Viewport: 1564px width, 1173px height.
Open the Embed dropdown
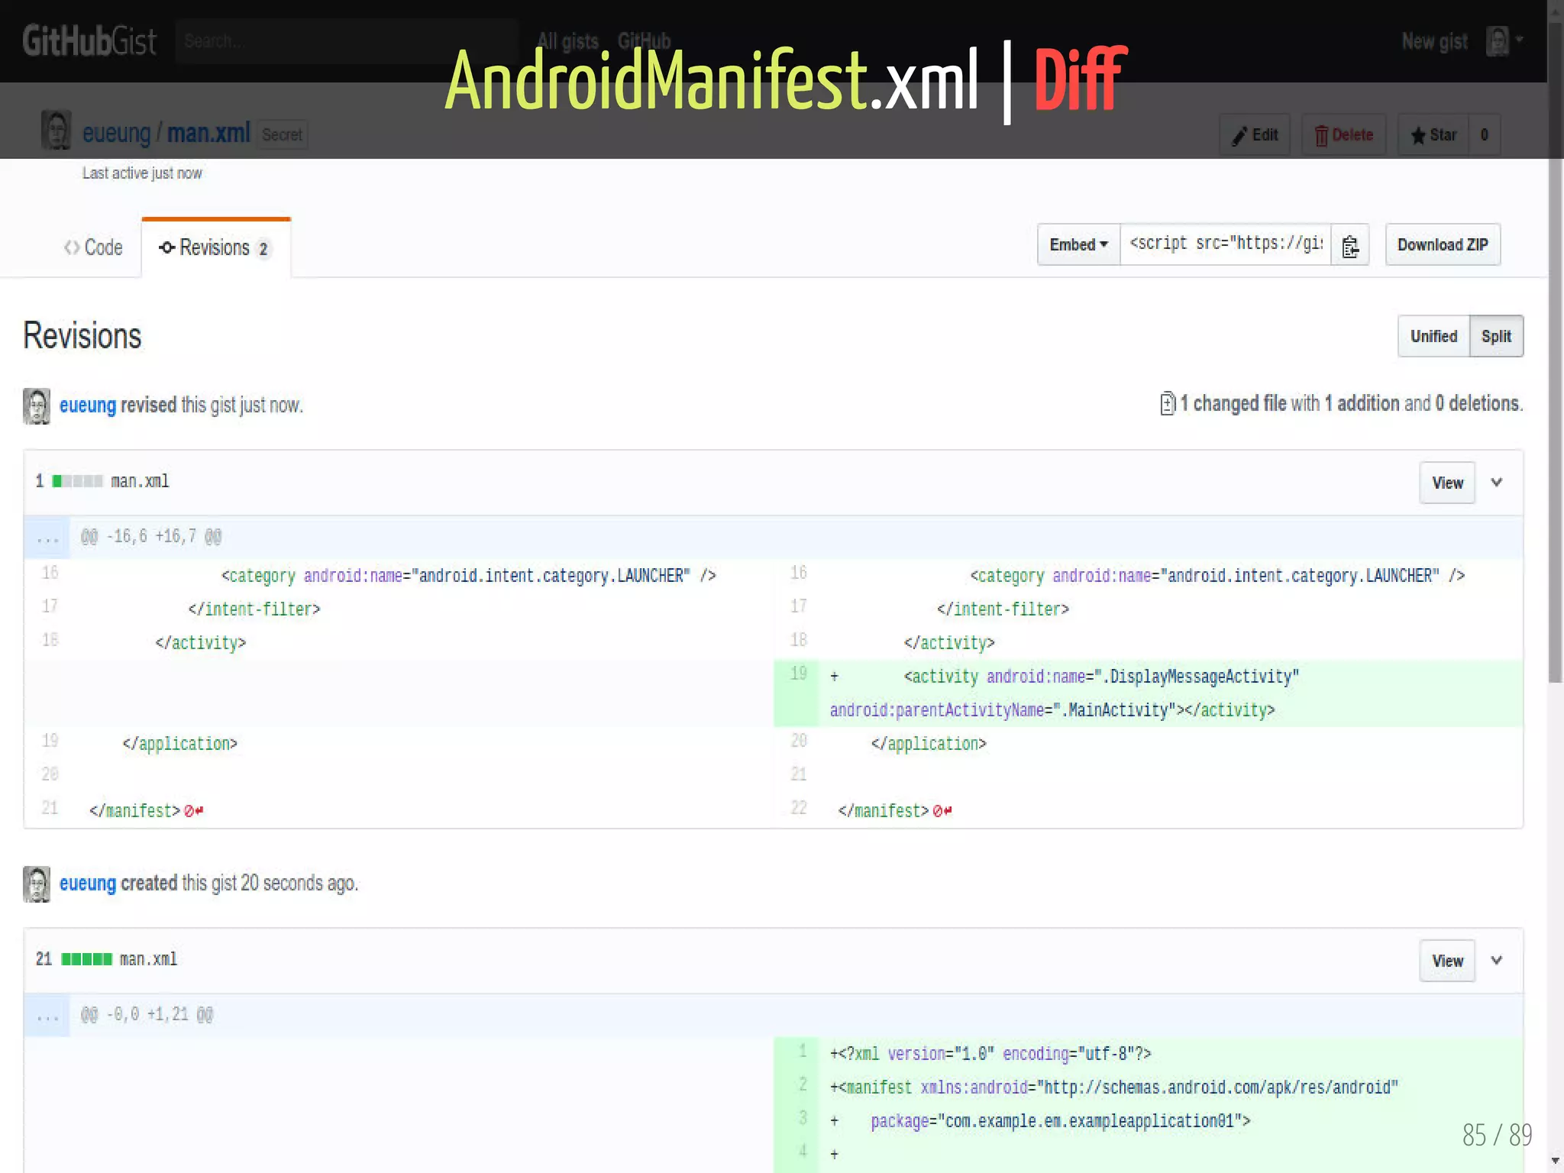[1078, 244]
